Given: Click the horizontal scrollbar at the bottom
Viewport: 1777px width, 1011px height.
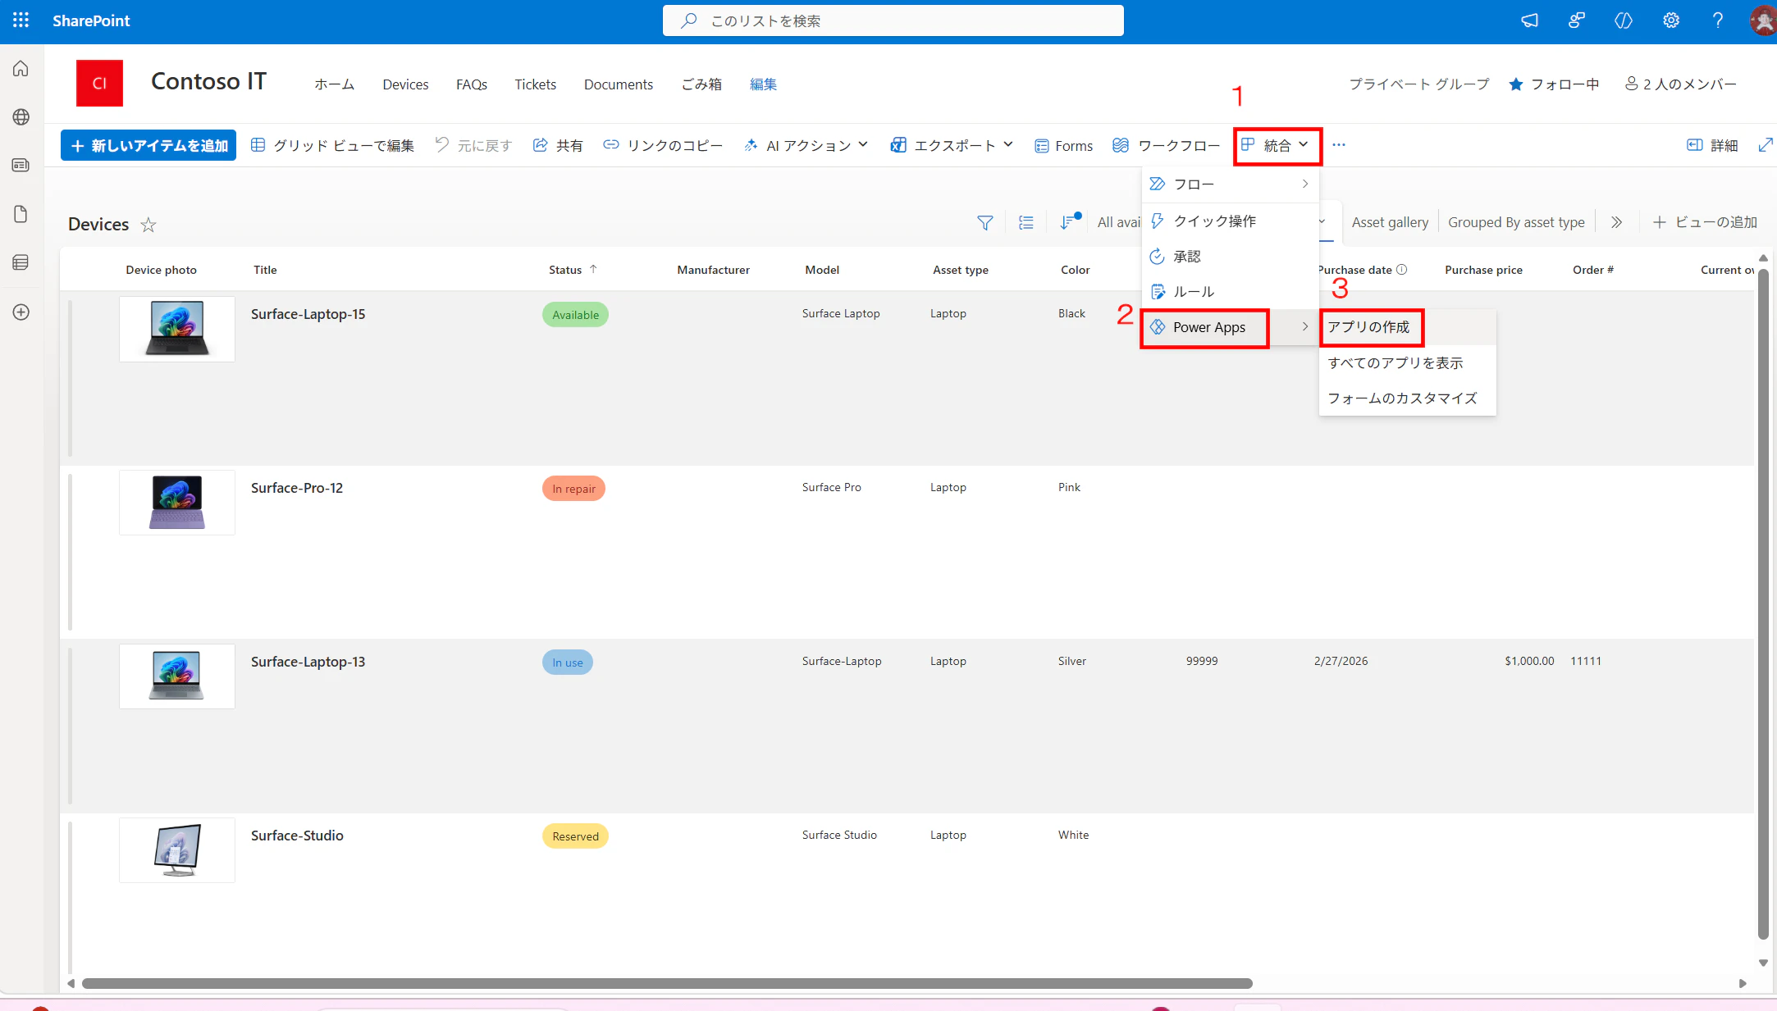Looking at the screenshot, I should point(667,983).
